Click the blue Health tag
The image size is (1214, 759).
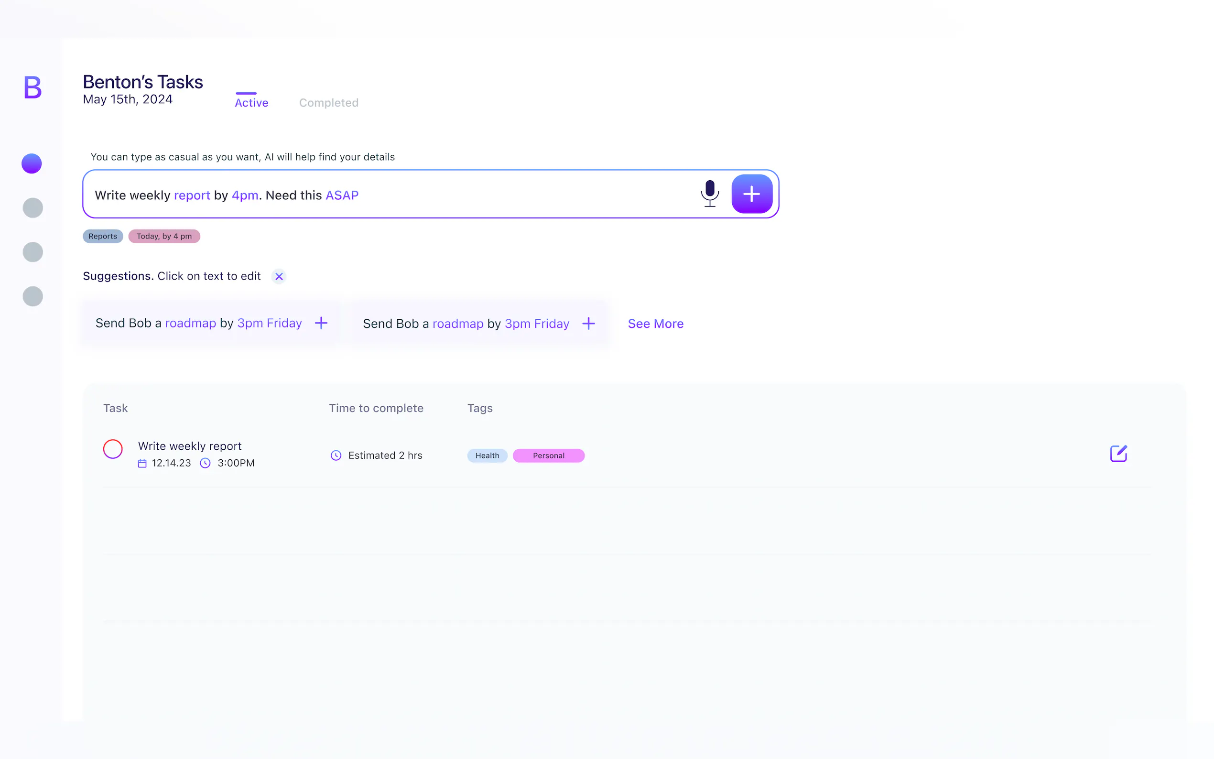pyautogui.click(x=487, y=455)
